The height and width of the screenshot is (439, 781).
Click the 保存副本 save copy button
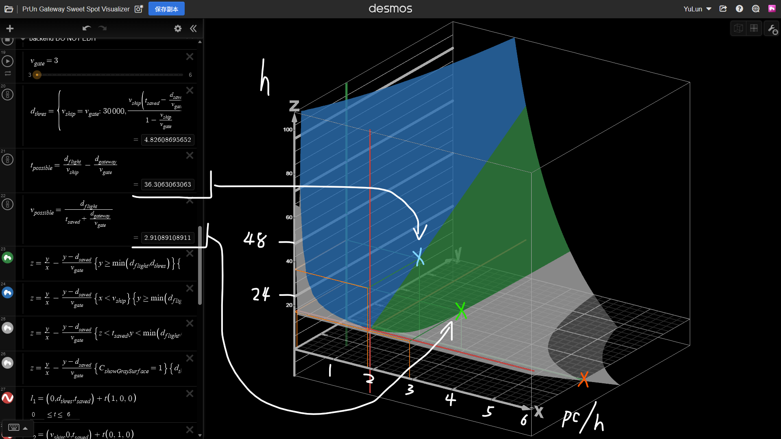pos(166,9)
